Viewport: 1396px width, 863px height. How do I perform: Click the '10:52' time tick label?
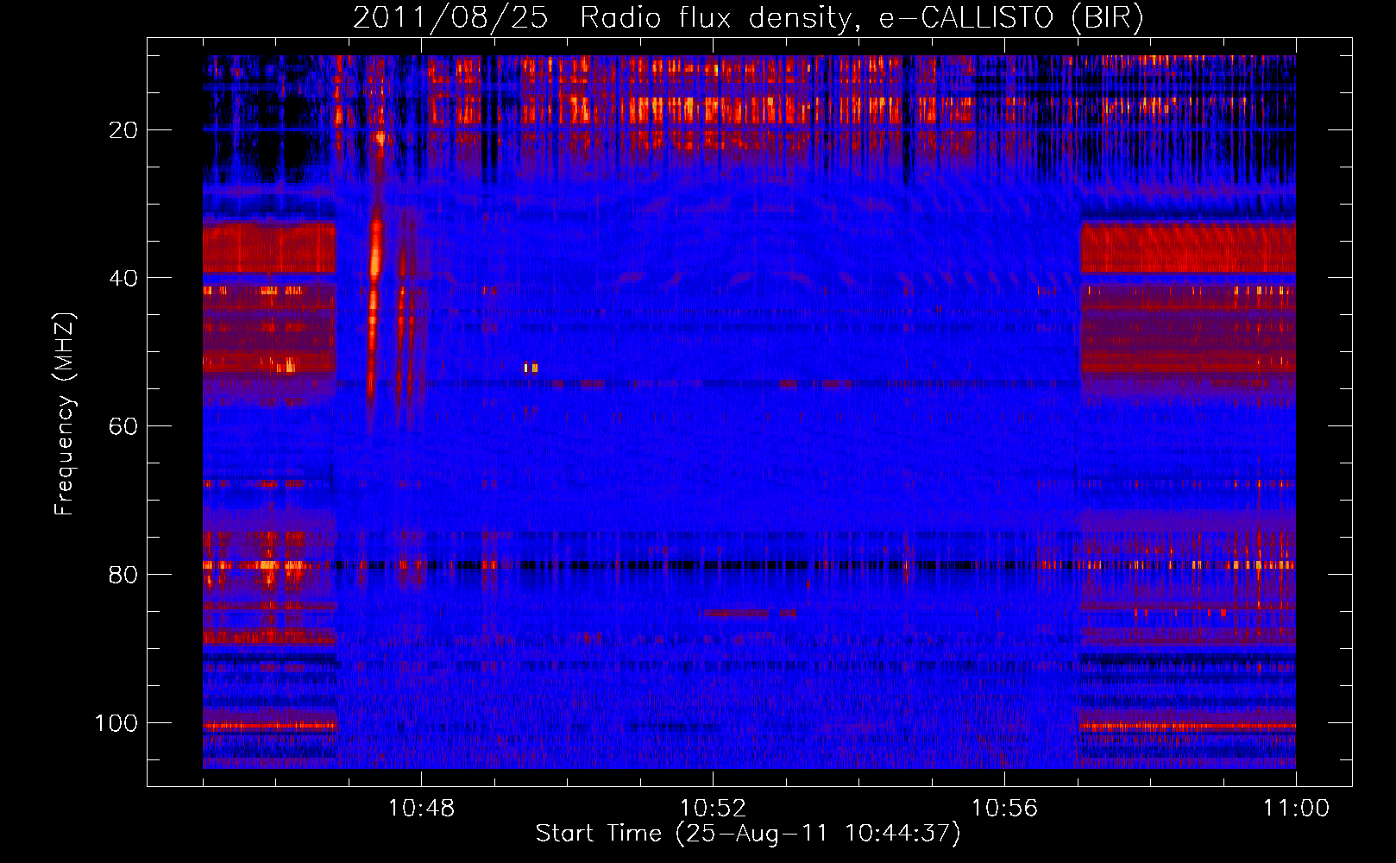pos(713,809)
